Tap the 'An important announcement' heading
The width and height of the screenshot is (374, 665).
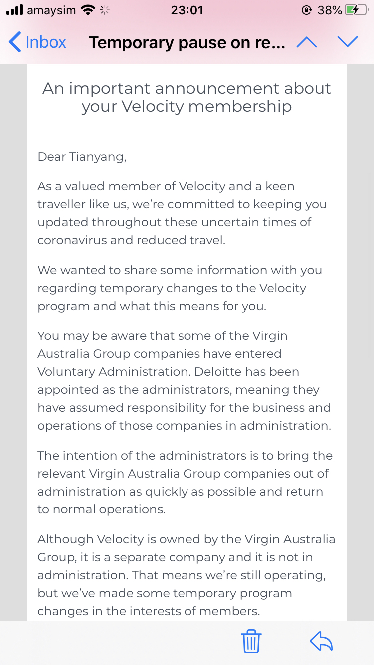click(x=187, y=97)
